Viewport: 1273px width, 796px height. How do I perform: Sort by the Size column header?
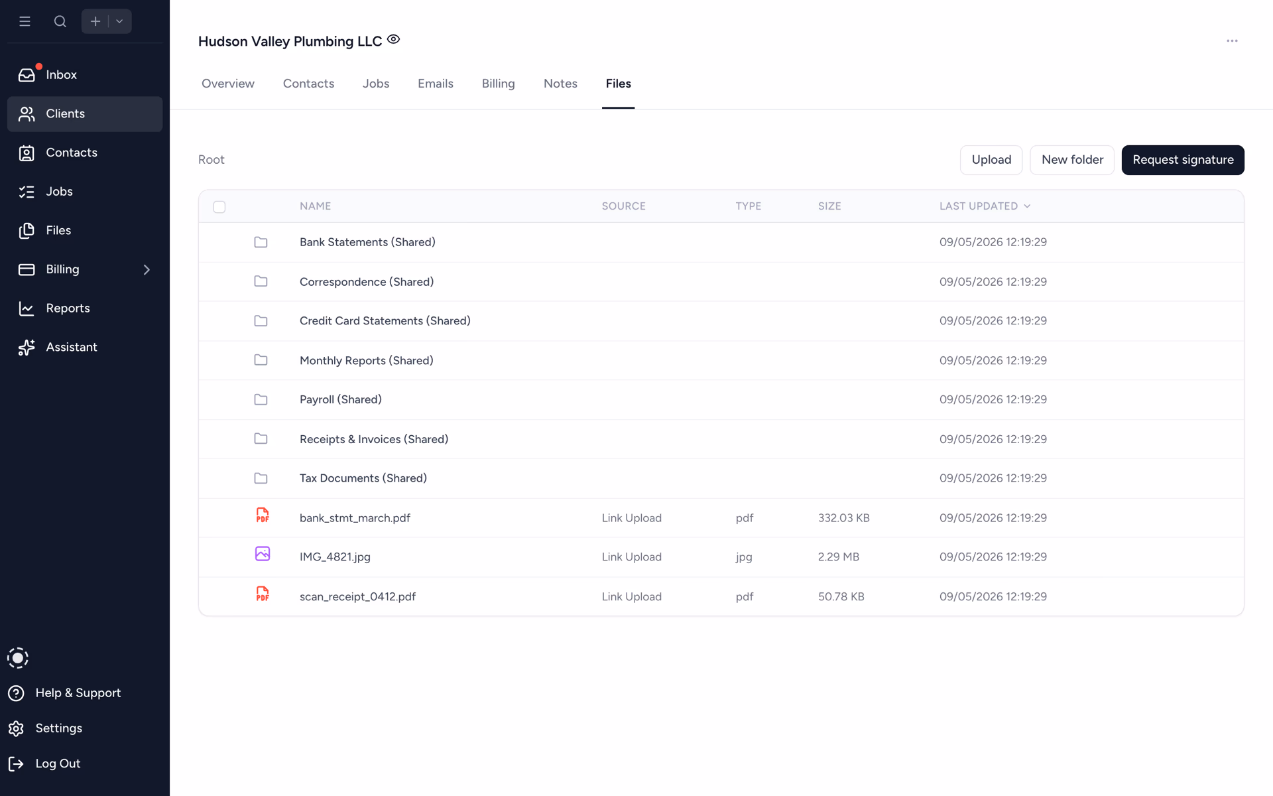tap(829, 206)
